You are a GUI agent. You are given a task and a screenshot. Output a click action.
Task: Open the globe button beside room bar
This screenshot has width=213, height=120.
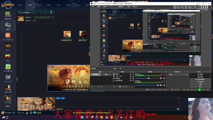pyautogui.click(x=51, y=13)
